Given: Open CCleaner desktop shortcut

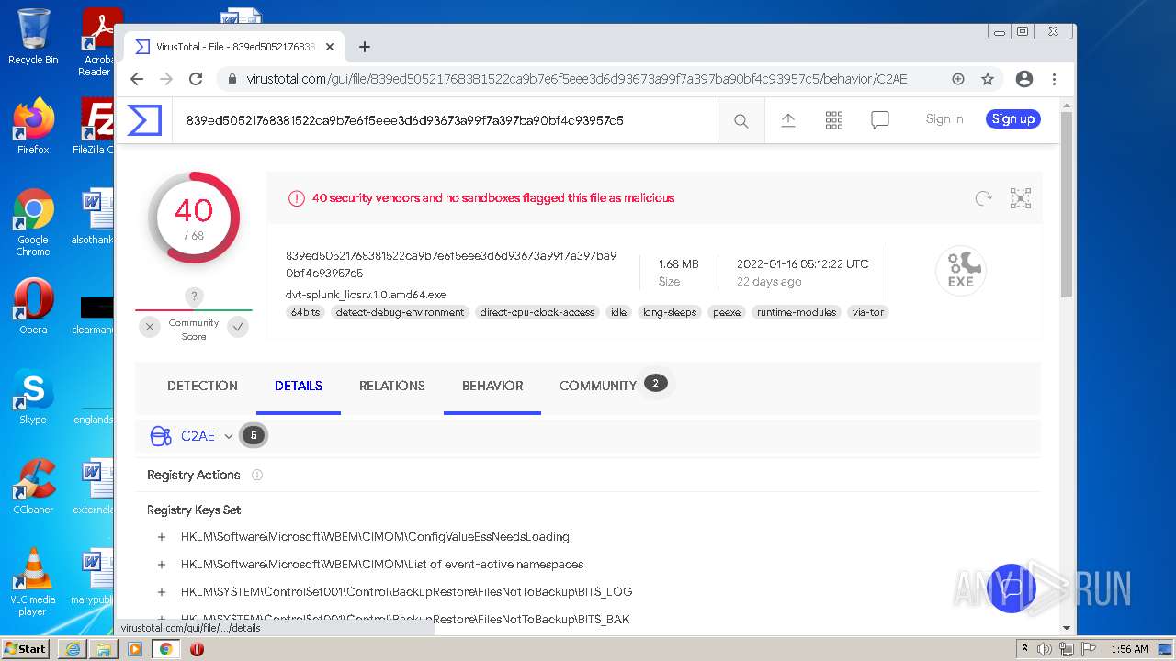Looking at the screenshot, I should pyautogui.click(x=33, y=487).
